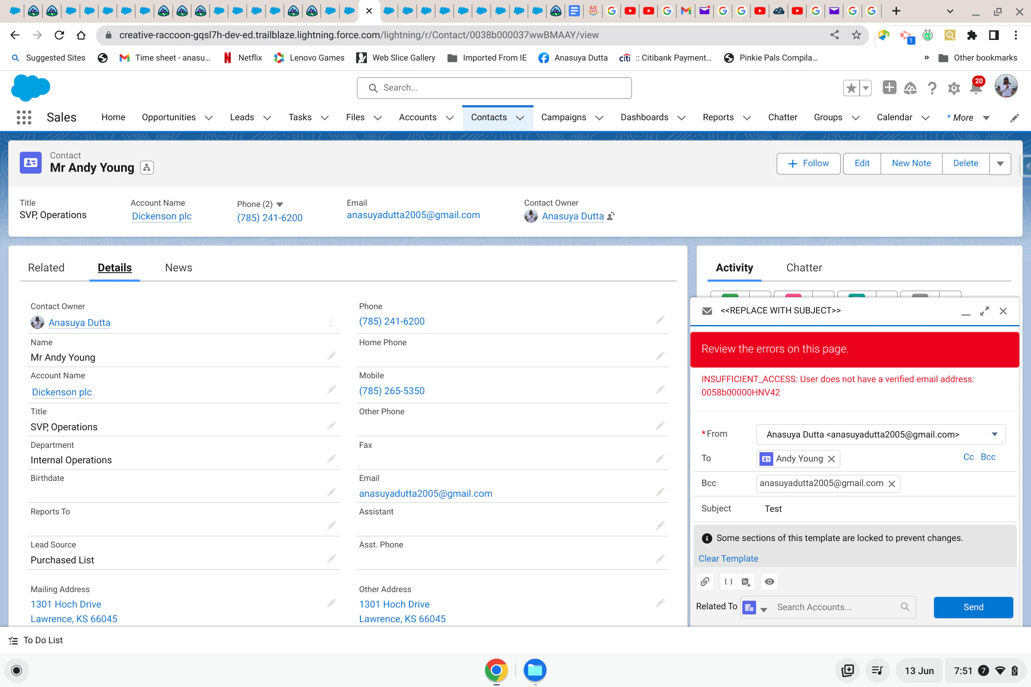Open the Setup gear icon

(x=954, y=88)
